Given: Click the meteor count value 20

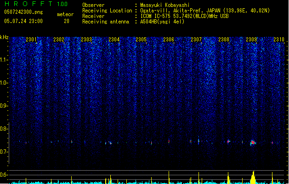Looking at the screenshot, I should click(x=67, y=21).
